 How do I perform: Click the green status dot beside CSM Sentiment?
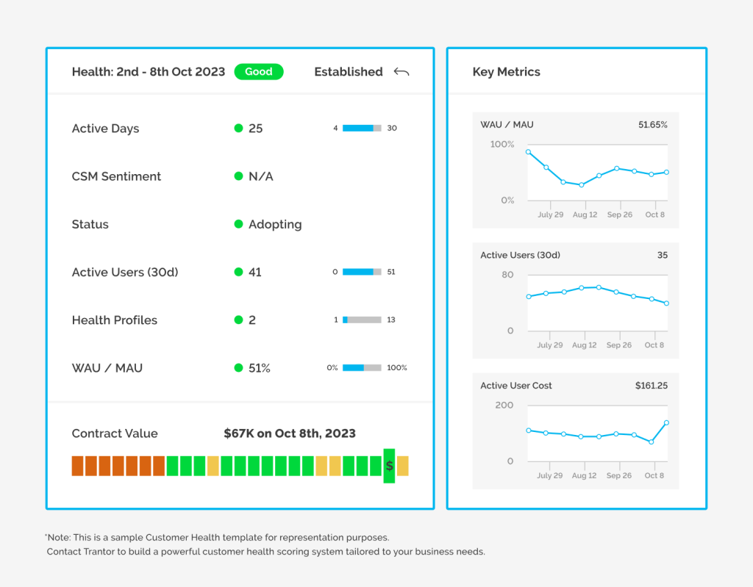(x=240, y=176)
